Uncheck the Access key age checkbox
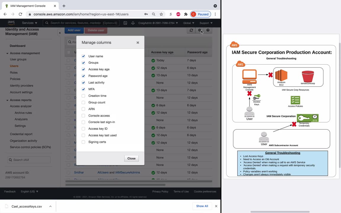The image size is (341, 213). pos(83,69)
